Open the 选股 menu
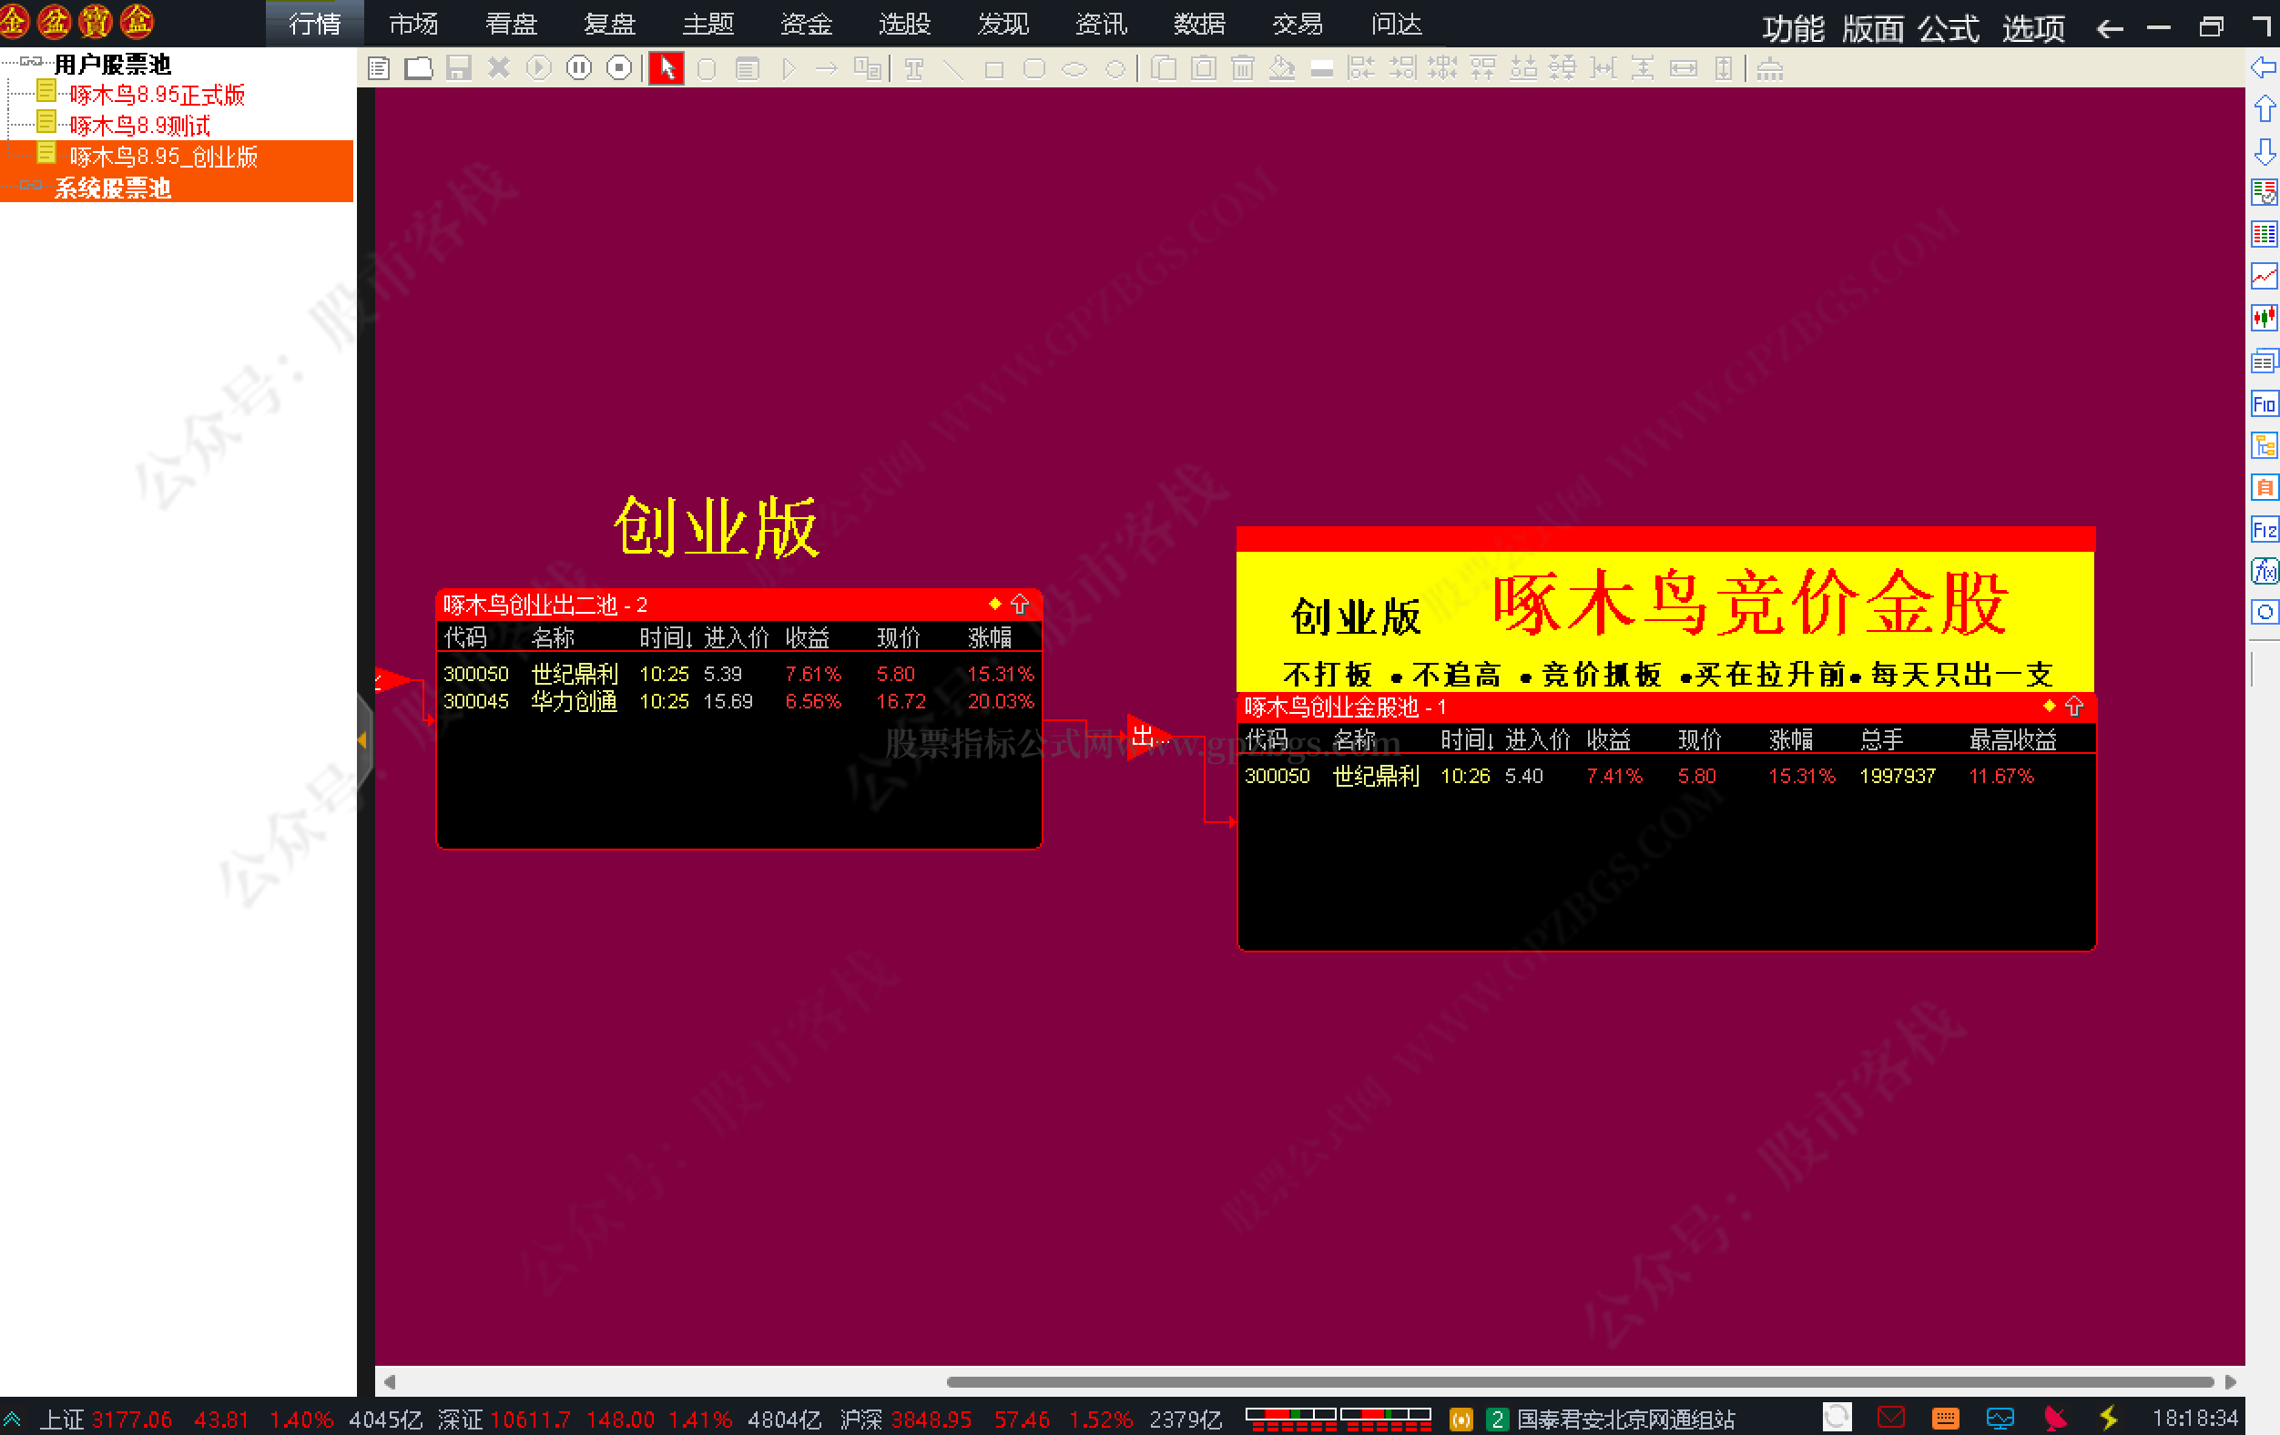 905,24
